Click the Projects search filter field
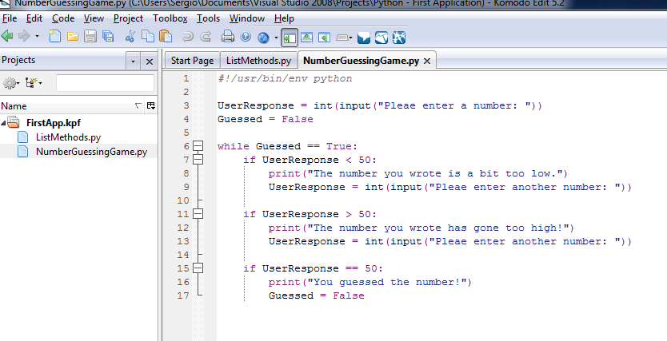 tap(105, 83)
